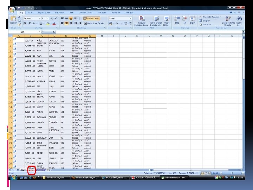This screenshot has width=253, height=190.
Task: Decrease the decimal places
Action: [130, 24]
